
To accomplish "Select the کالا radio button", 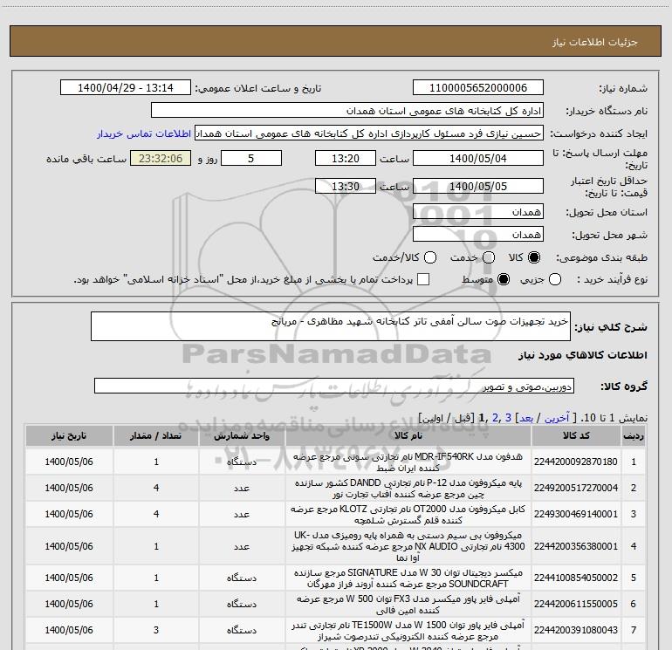I will pos(534,257).
